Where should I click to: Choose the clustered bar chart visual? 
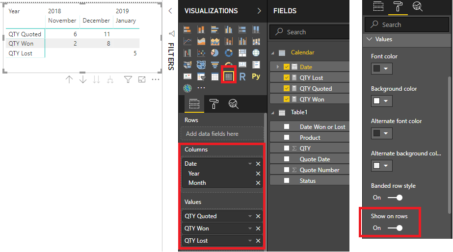point(214,29)
